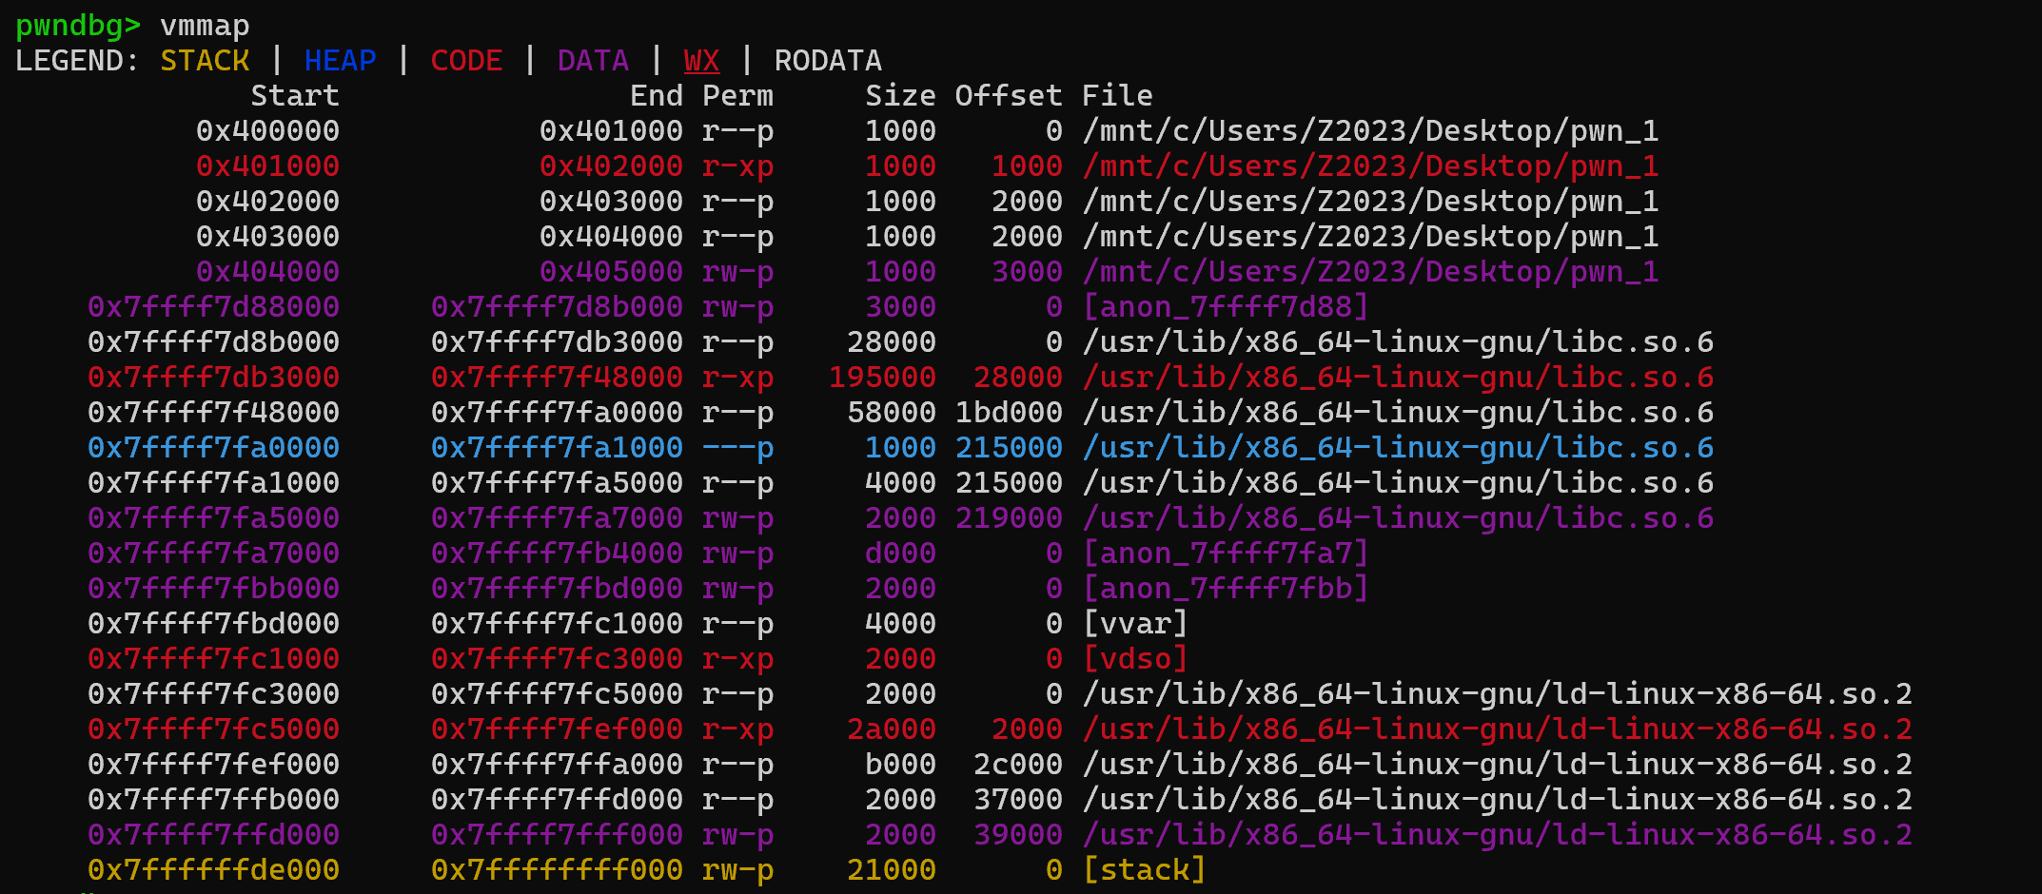2042x894 pixels.
Task: Click CODE in the legend
Action: [x=466, y=61]
